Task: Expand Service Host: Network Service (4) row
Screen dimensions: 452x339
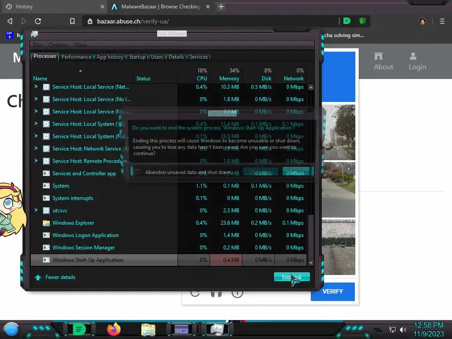Action: 36,148
